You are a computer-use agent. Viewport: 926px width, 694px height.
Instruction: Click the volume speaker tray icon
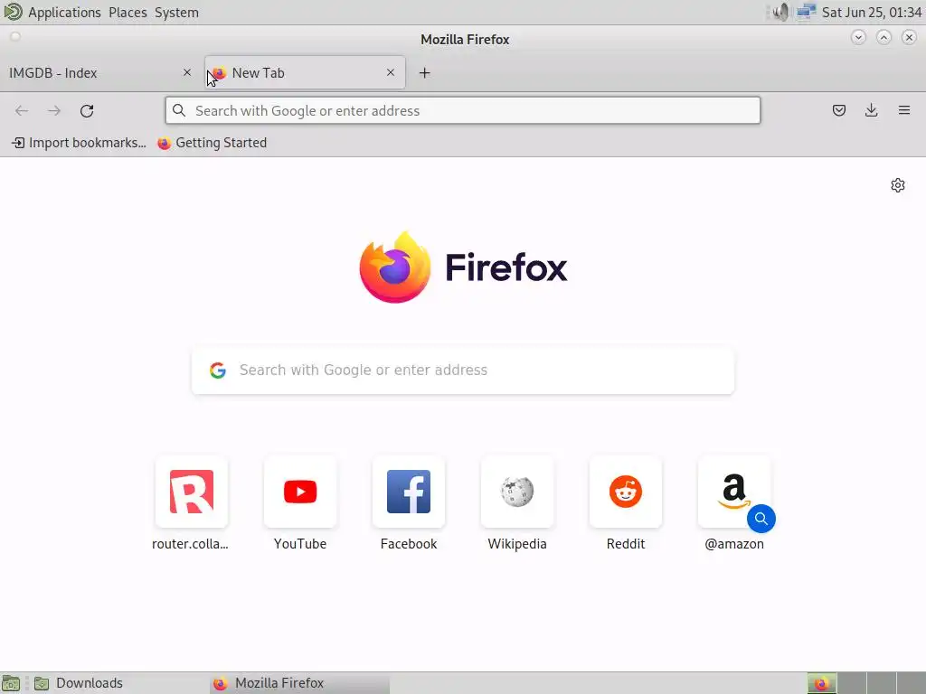coord(780,12)
